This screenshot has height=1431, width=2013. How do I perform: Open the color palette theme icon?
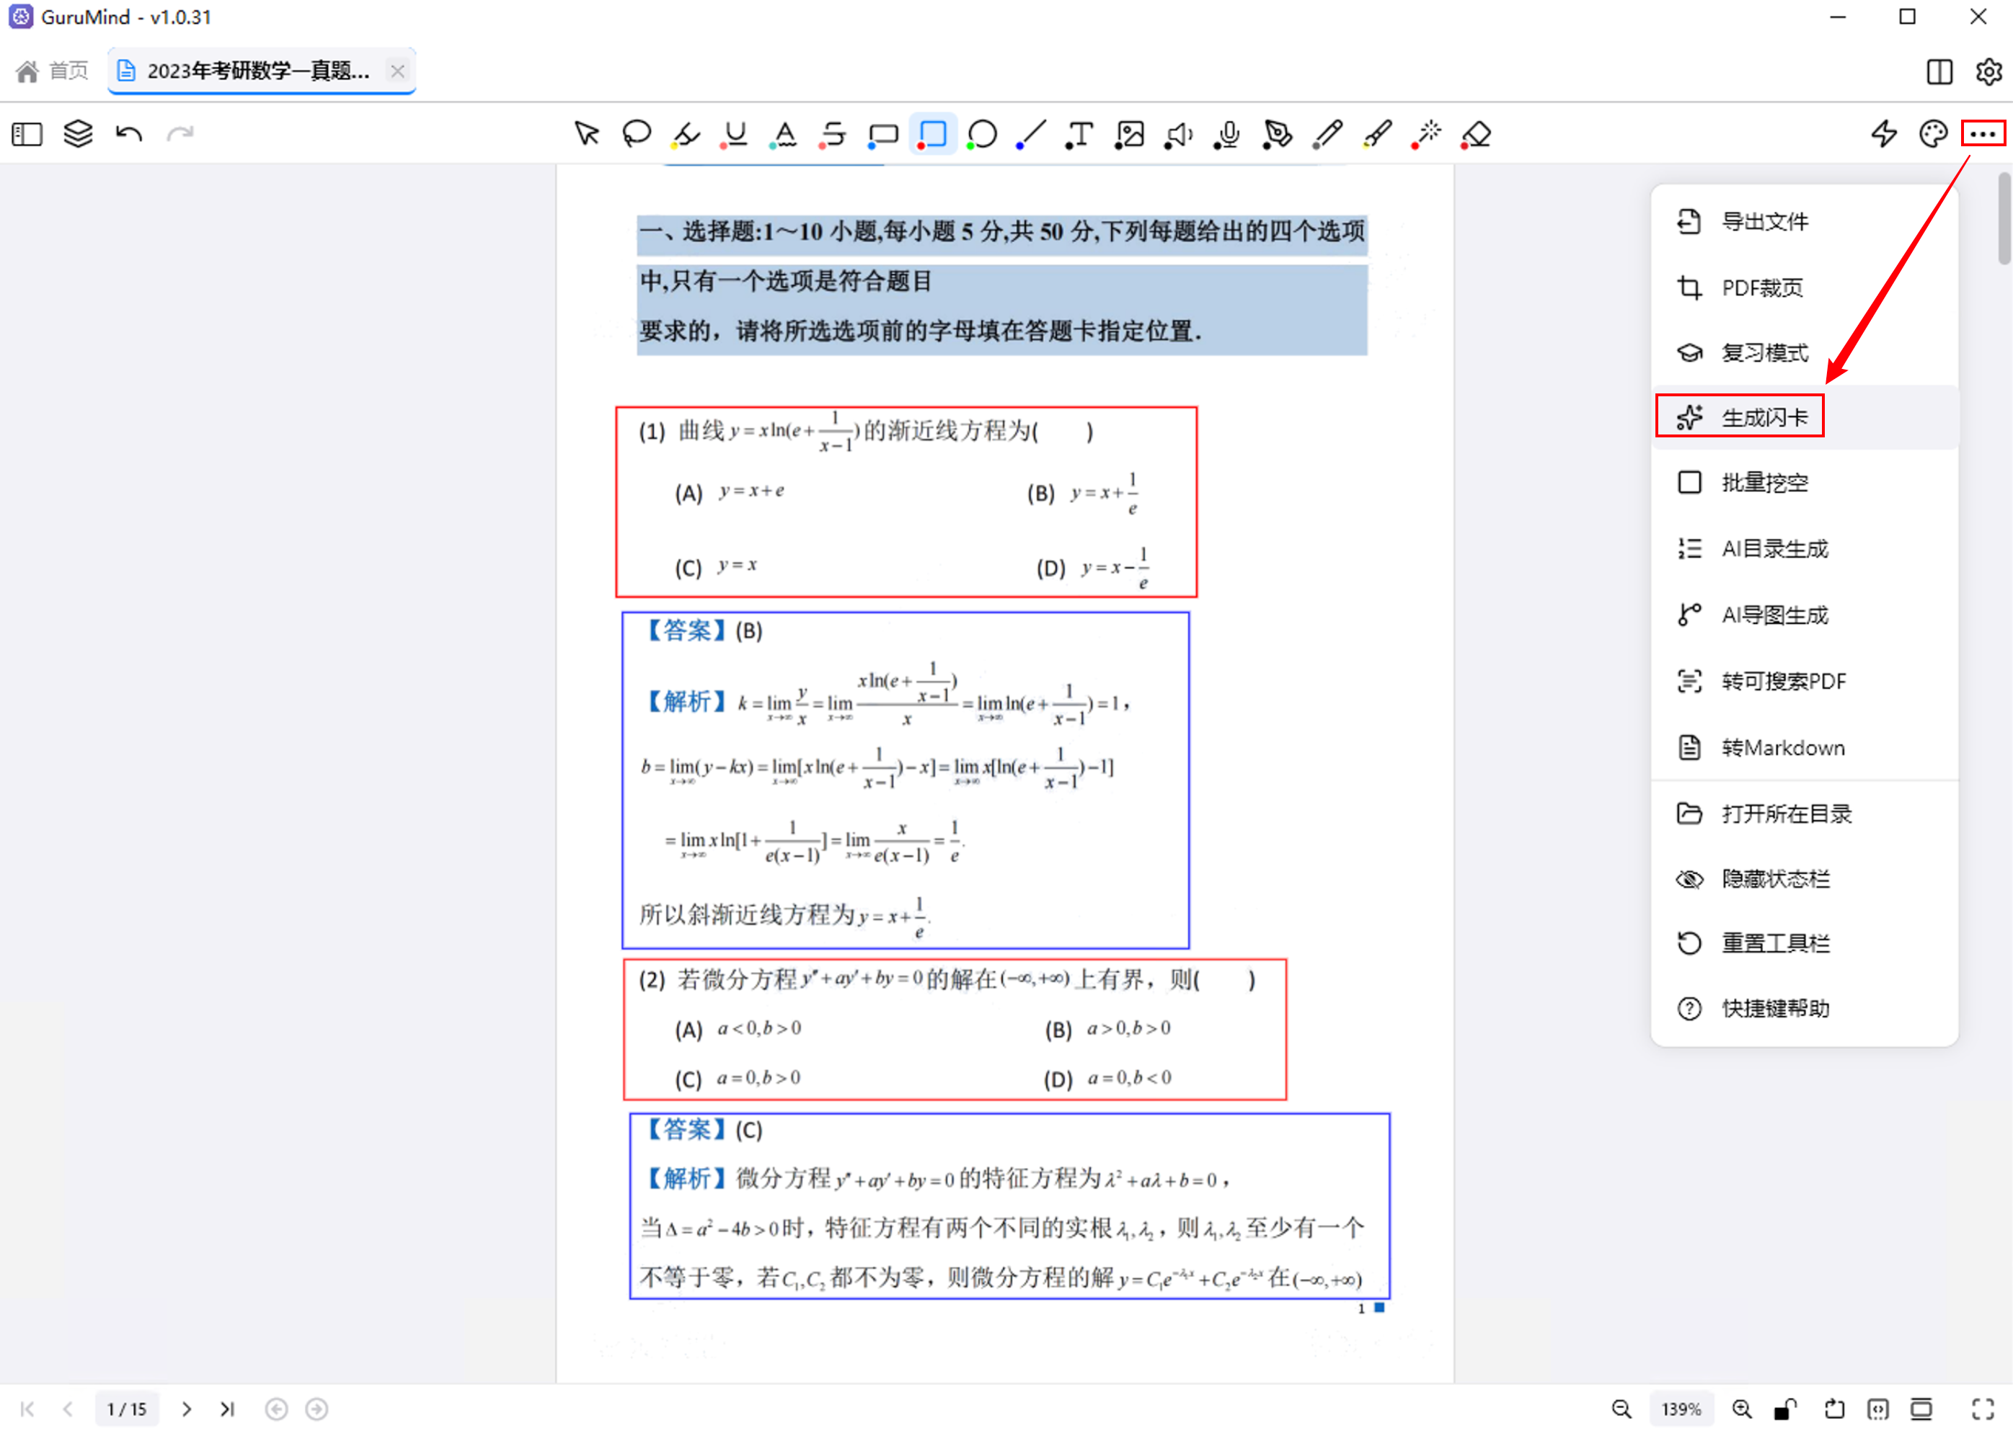[x=1933, y=134]
